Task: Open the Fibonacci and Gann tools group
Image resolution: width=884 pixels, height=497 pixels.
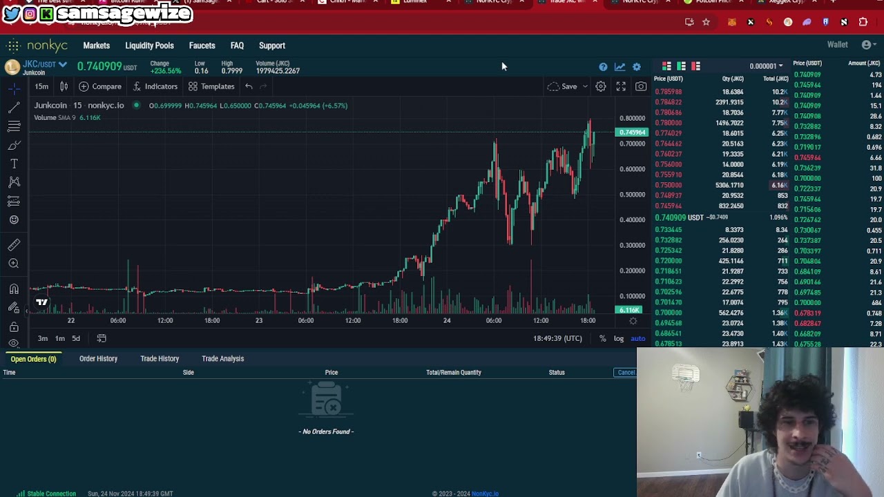Action: pyautogui.click(x=14, y=126)
